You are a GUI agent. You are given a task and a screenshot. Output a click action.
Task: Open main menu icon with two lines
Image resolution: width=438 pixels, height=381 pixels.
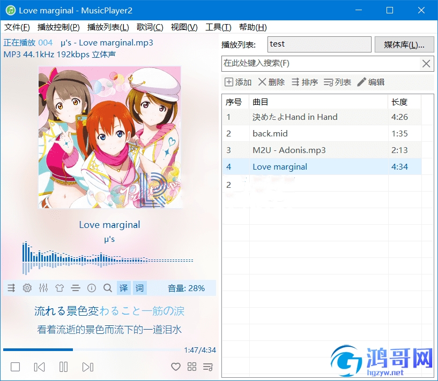[x=76, y=288]
